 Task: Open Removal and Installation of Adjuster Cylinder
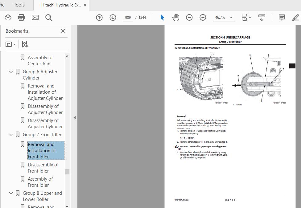point(45,92)
